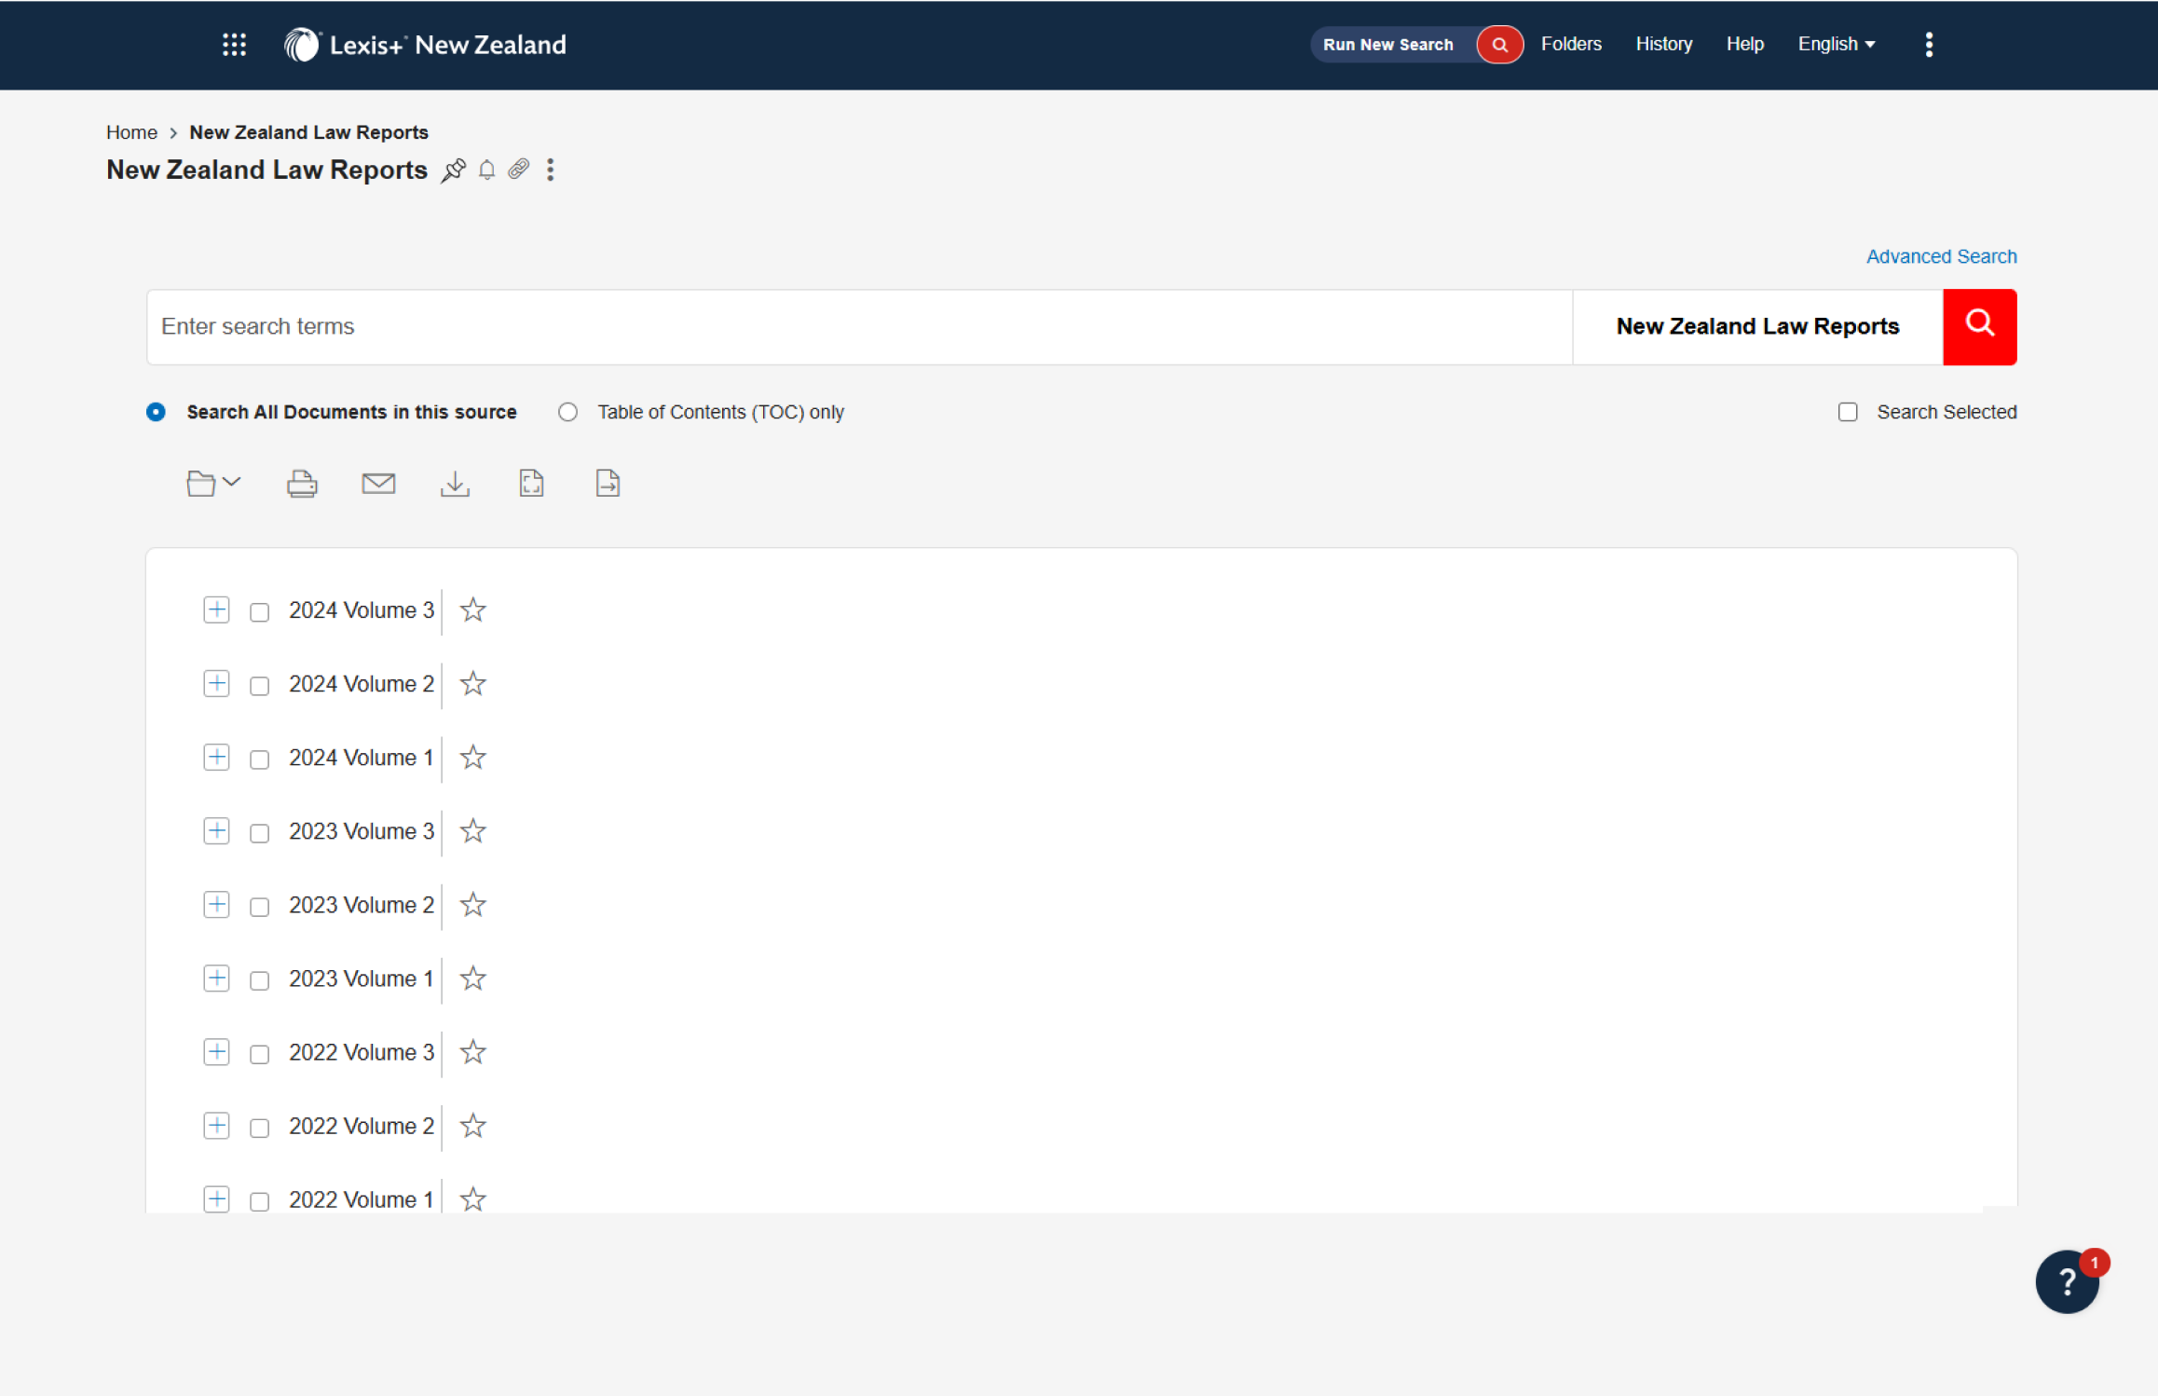
Task: Check the 2023 Volume 2 checkbox
Action: (259, 907)
